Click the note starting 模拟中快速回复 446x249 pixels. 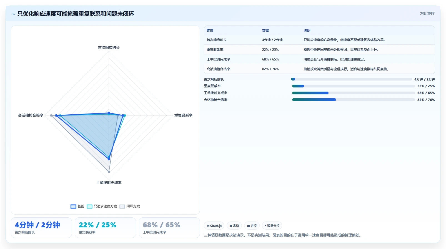(x=342, y=50)
